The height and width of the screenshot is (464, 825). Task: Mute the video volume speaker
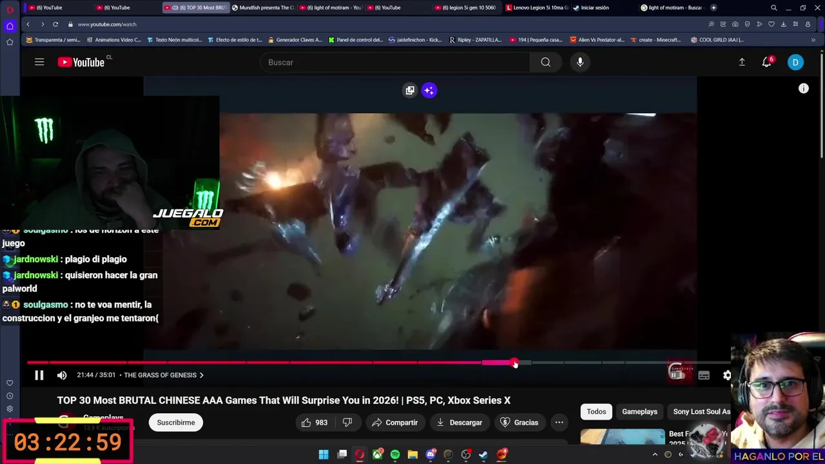tap(62, 375)
